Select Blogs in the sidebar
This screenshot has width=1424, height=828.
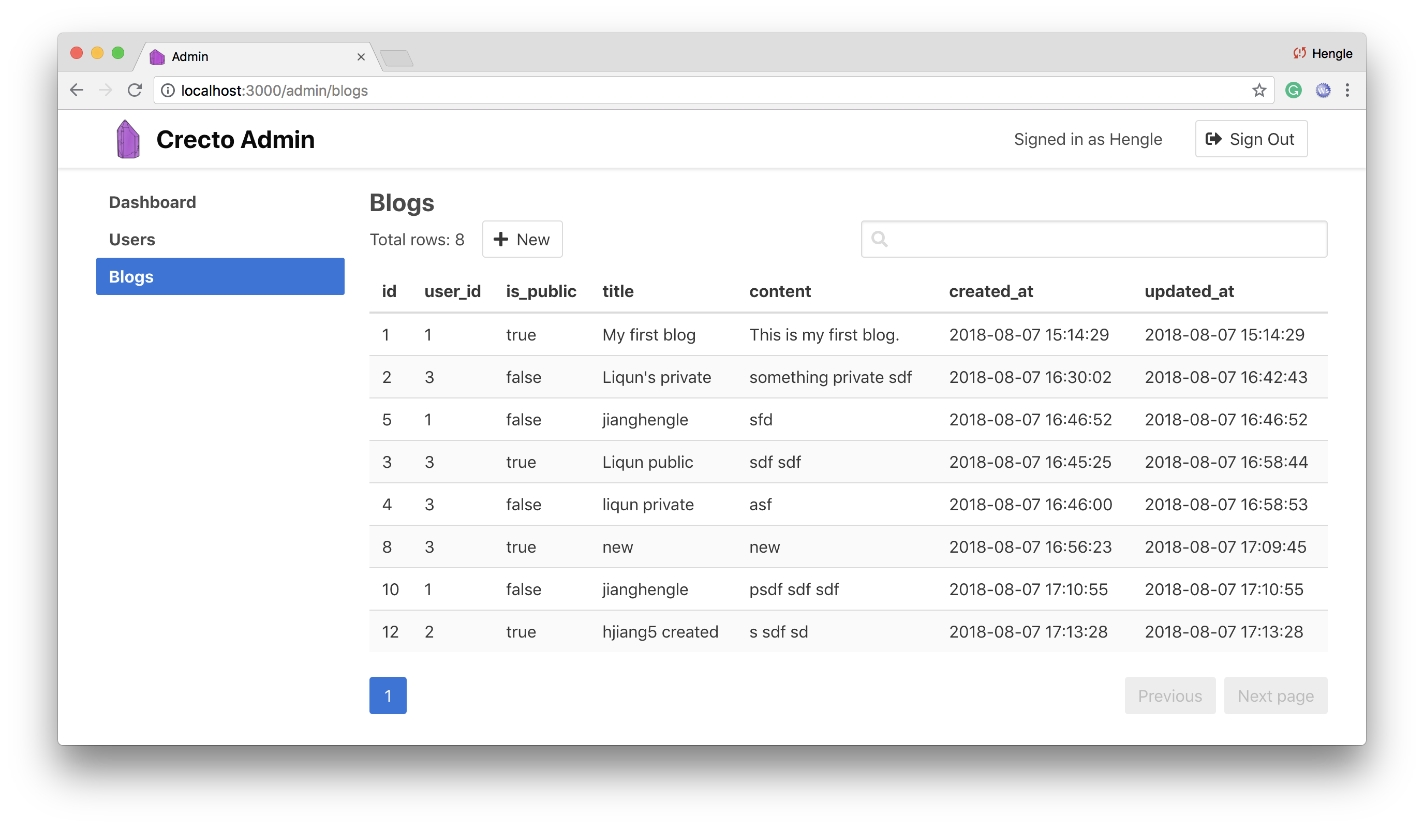pos(220,276)
